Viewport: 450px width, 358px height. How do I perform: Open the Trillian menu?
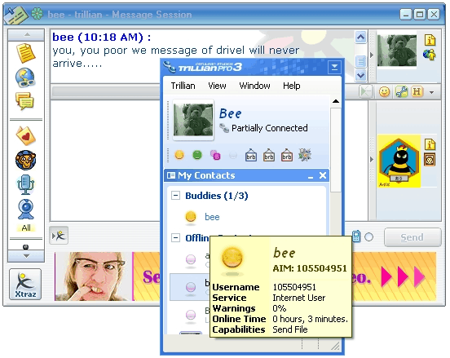[183, 86]
